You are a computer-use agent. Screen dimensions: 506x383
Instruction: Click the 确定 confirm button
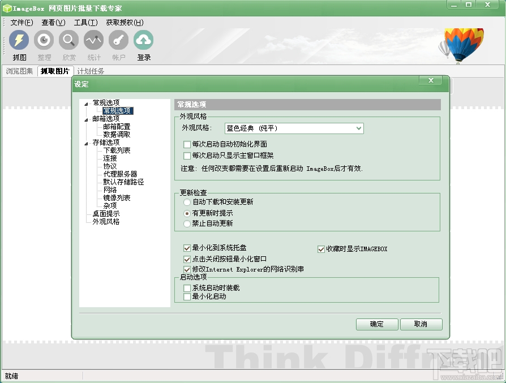[376, 324]
